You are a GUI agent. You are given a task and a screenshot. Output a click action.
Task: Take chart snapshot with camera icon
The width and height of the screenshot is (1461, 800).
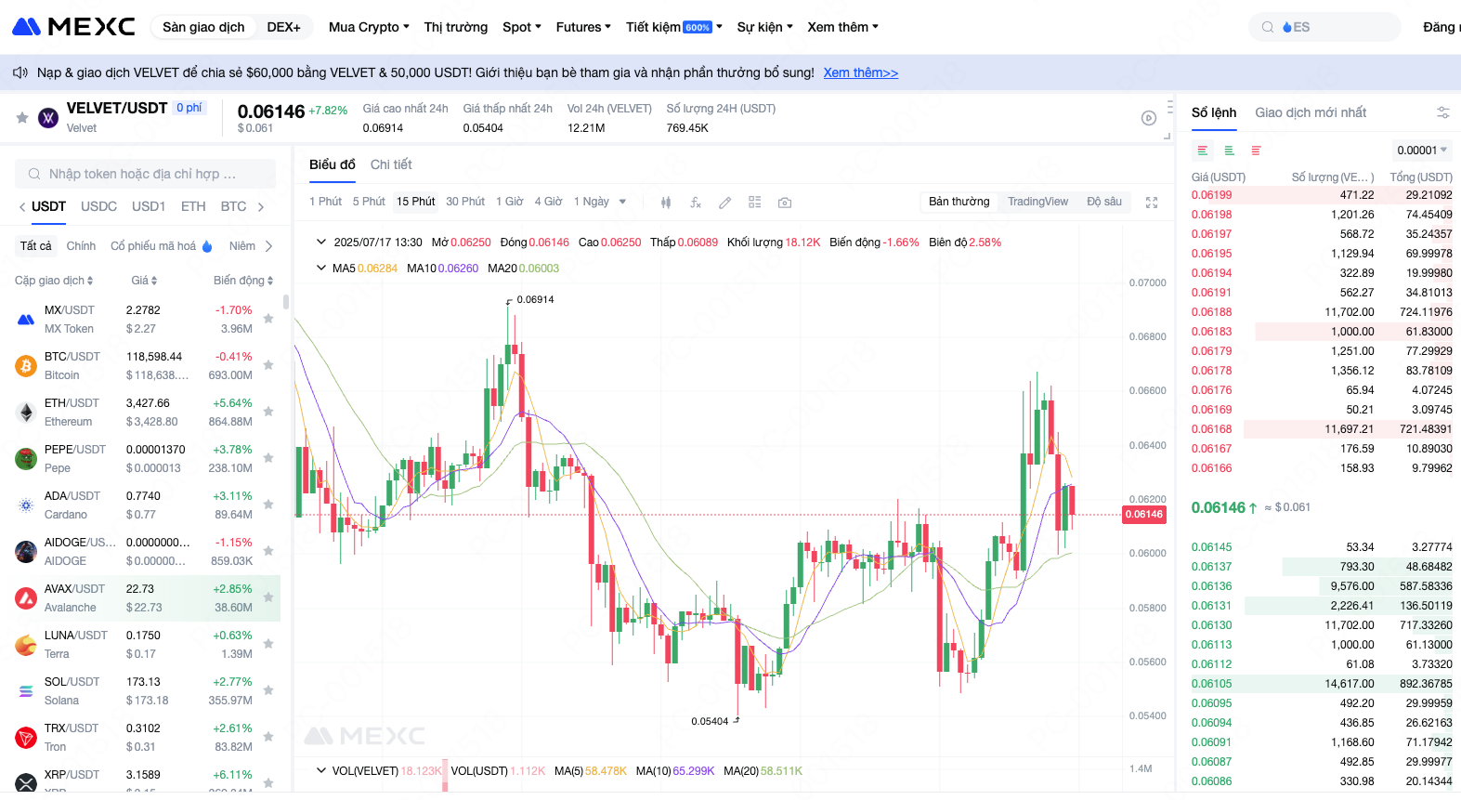[x=785, y=203]
